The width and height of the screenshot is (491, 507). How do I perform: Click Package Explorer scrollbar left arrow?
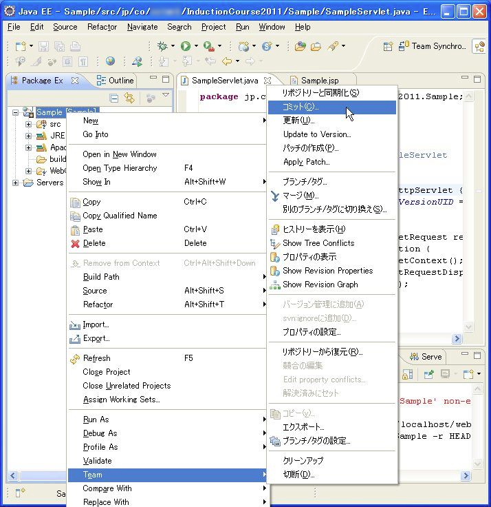13,475
